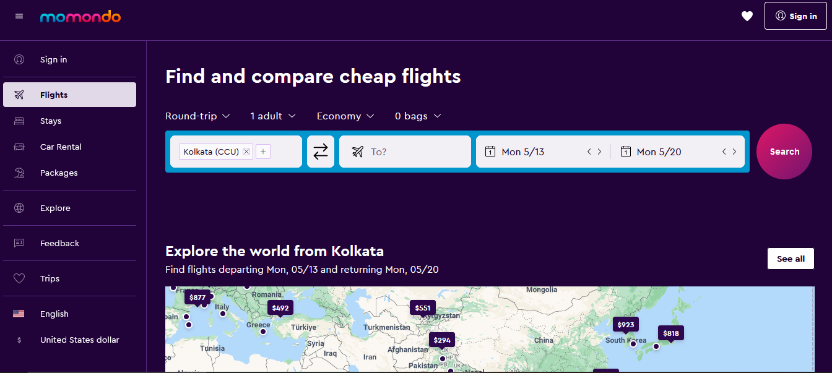Viewport: 832px width, 373px height.
Task: Open the hamburger navigation menu
Action: pyautogui.click(x=19, y=16)
